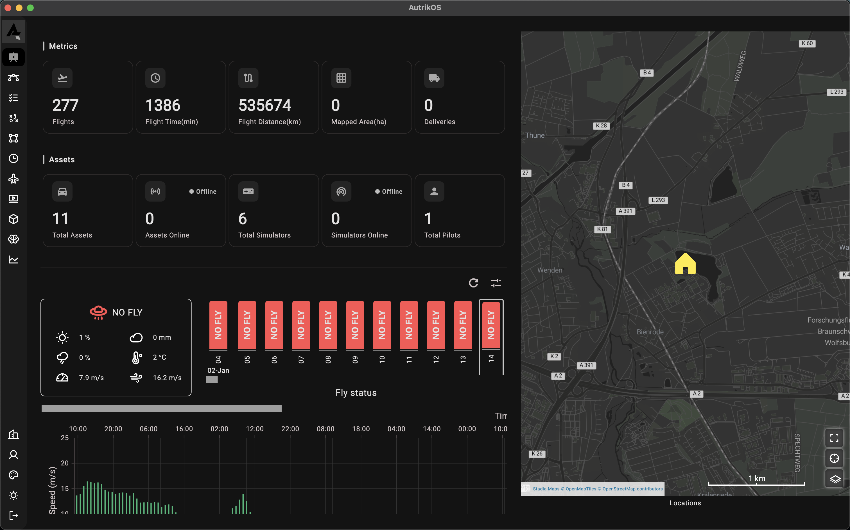Toggle light mode with the sun icon

pos(13,495)
